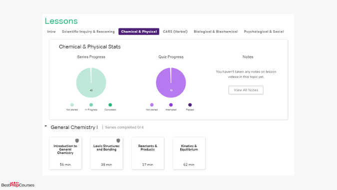This screenshot has width=337, height=190.
Task: Click the '56 min' duration label
Action: tap(65, 164)
